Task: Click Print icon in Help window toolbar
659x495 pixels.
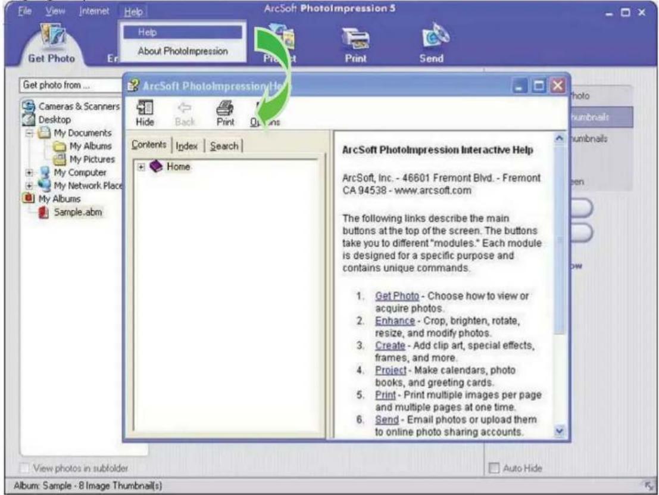Action: pos(225,114)
